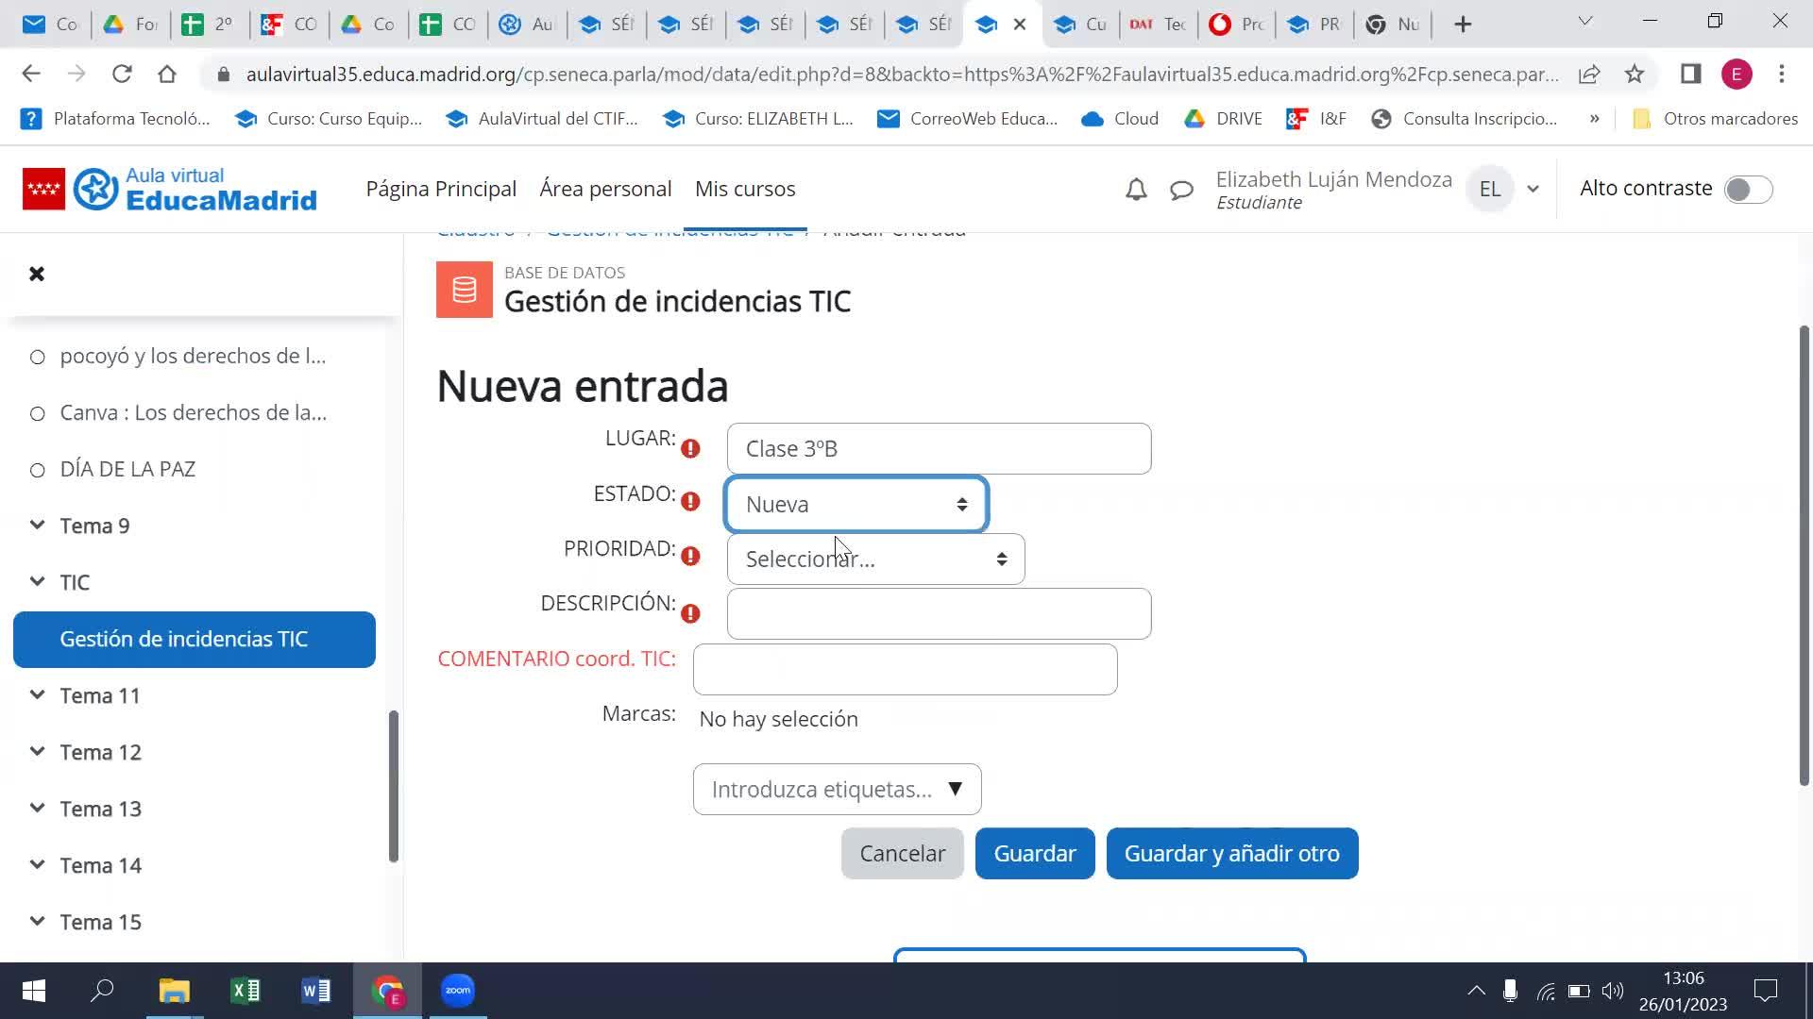Select the DÍA DE LA PAZ completion circle
Screen dimensions: 1813x1019
[x=38, y=470]
